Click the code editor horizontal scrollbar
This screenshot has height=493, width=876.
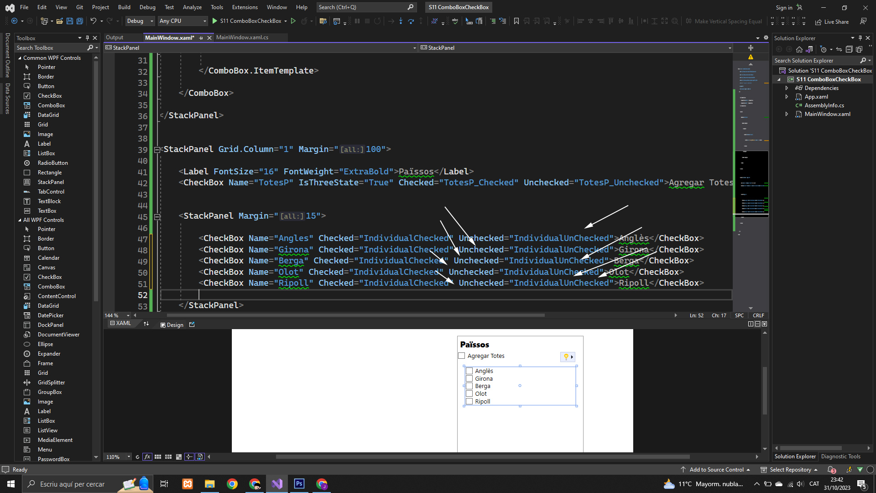tap(356, 315)
